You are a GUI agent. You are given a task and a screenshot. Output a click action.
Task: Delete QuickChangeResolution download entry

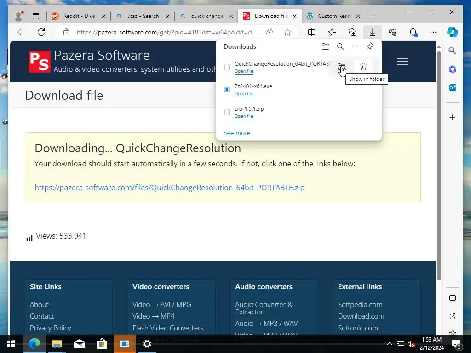pos(363,67)
